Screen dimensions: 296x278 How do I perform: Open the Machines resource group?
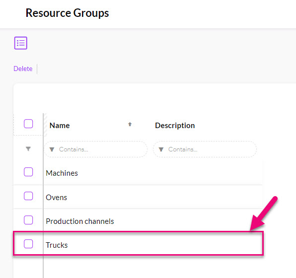tap(62, 173)
